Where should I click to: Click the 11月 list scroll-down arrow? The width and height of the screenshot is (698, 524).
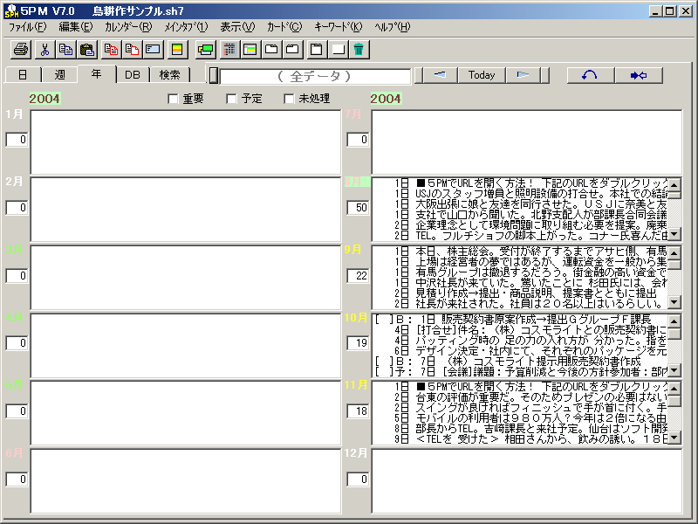click(x=674, y=438)
